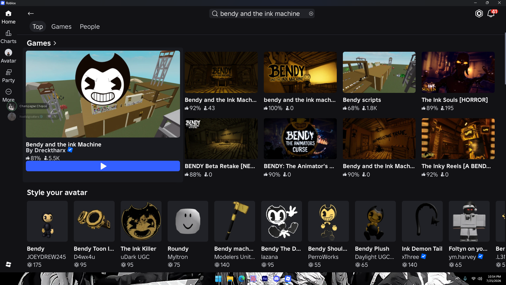Open the Bendy scripts game title
Viewport: 506px width, 285px height.
(x=362, y=100)
